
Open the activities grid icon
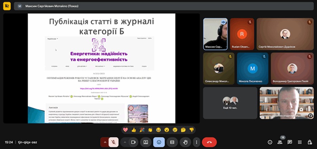pyautogui.click(x=300, y=142)
